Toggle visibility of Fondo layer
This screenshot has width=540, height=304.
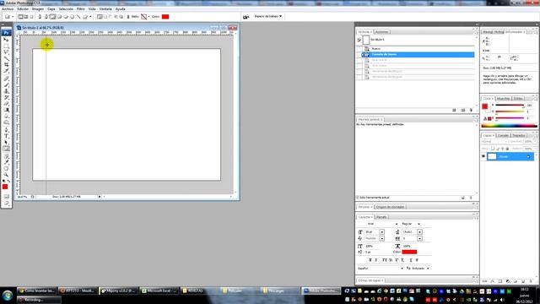tap(483, 156)
